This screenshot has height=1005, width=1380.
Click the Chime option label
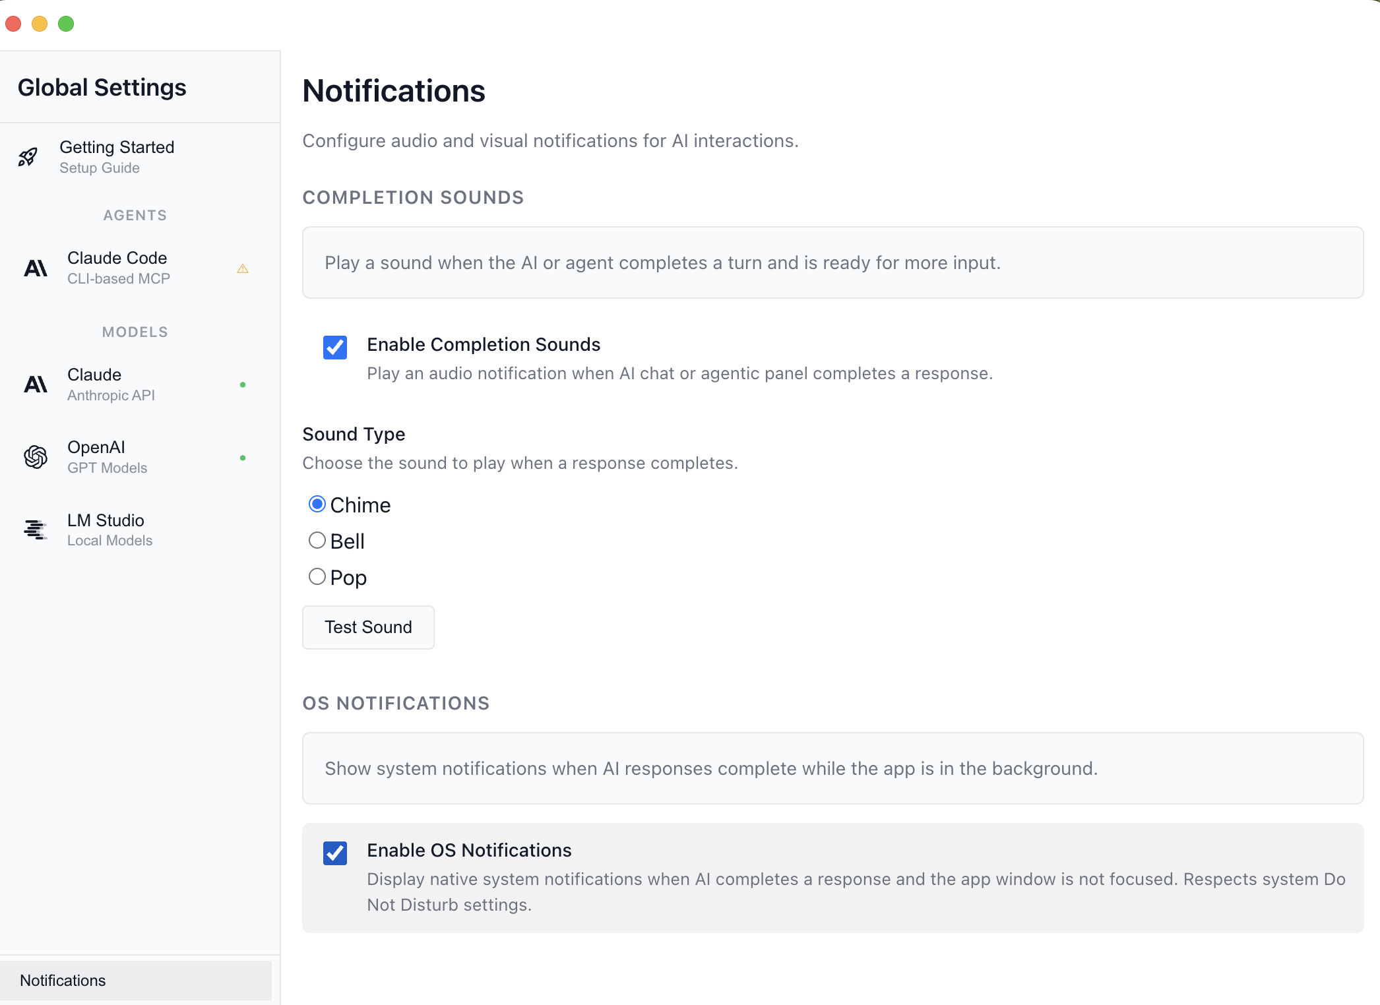tap(360, 505)
